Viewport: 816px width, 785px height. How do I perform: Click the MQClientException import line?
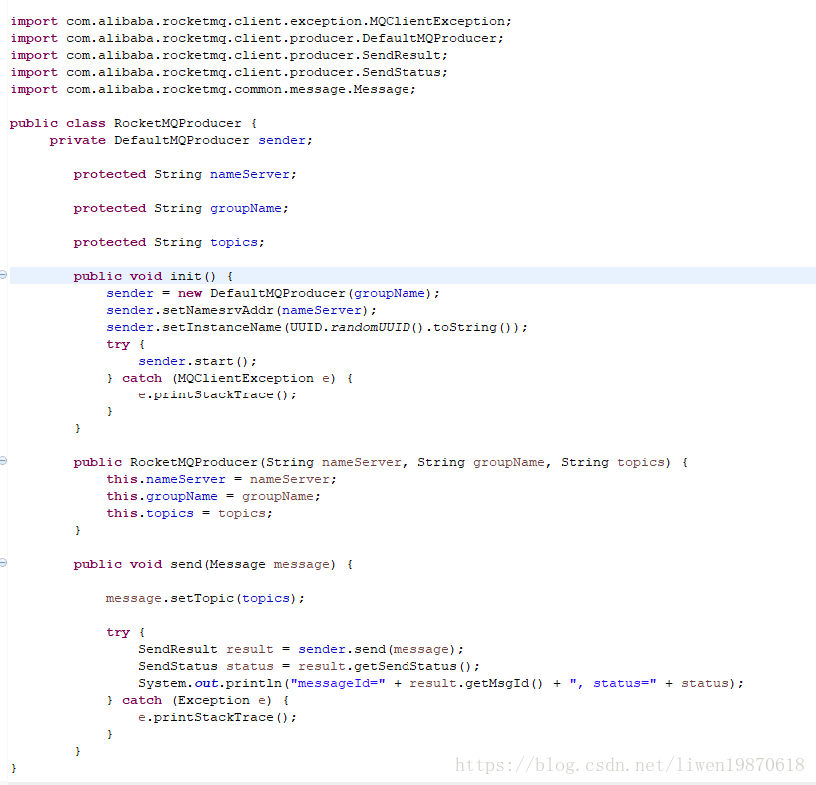point(262,21)
